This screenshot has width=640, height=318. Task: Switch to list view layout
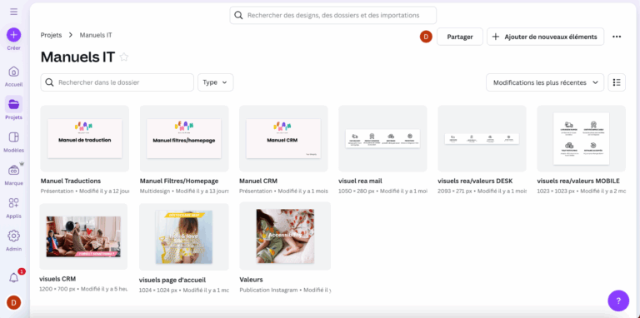617,82
